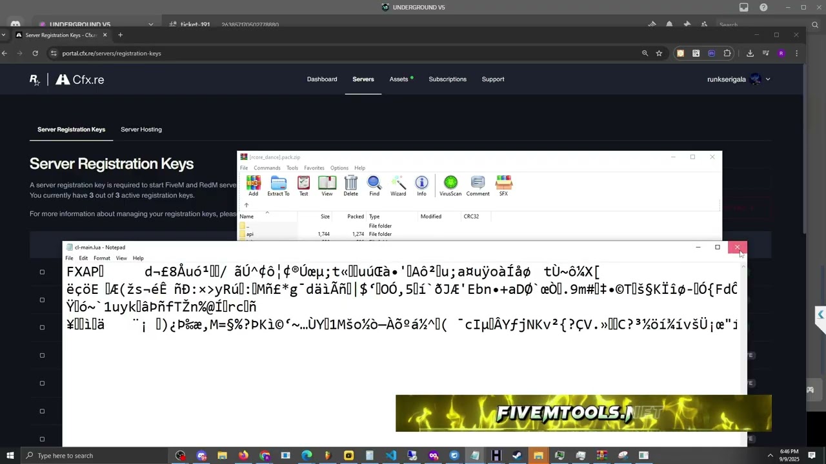Open Servers section in portal nav
Screen dimensions: 826x464
click(x=363, y=79)
